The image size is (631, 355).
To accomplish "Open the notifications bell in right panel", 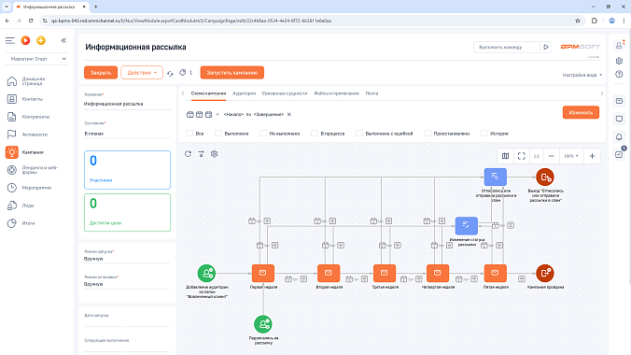I will click(x=619, y=137).
